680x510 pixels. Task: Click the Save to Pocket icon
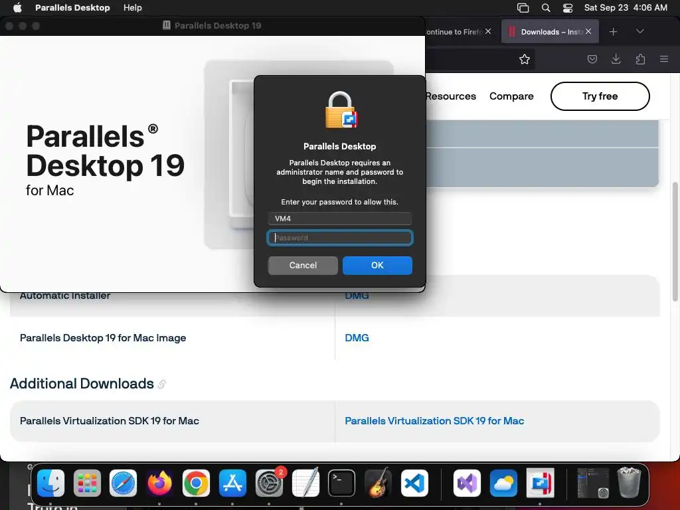(592, 59)
